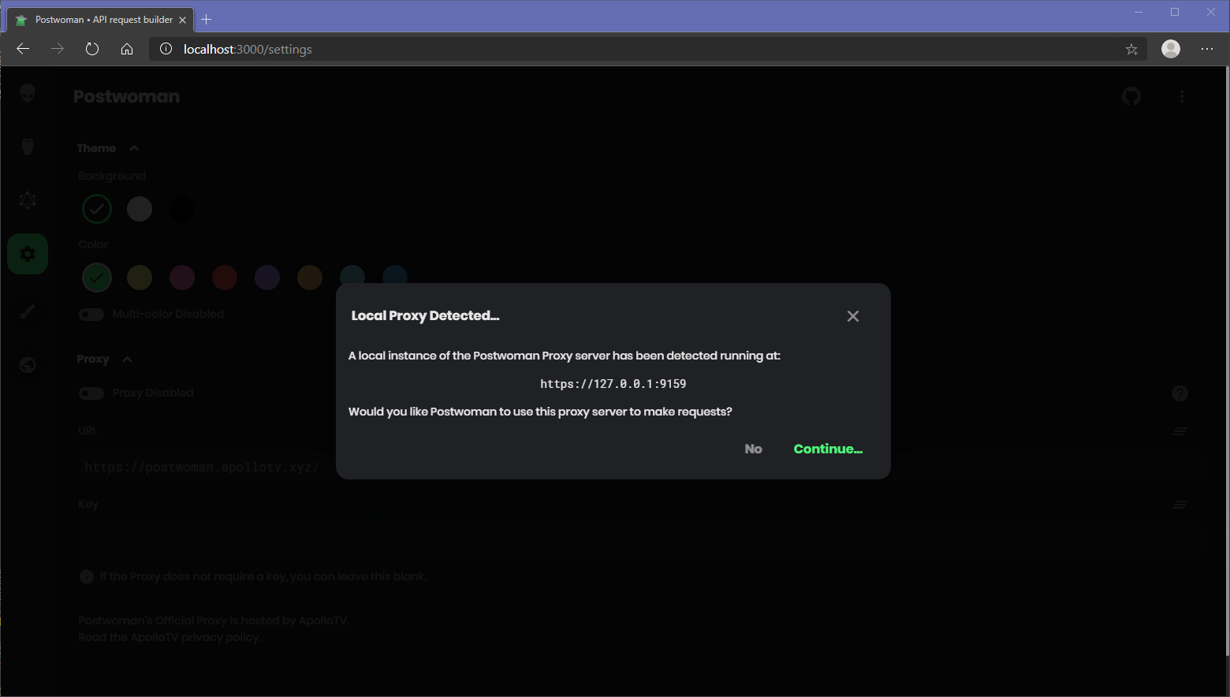Open the Documentation brush sidebar icon
The height and width of the screenshot is (697, 1230).
[28, 312]
